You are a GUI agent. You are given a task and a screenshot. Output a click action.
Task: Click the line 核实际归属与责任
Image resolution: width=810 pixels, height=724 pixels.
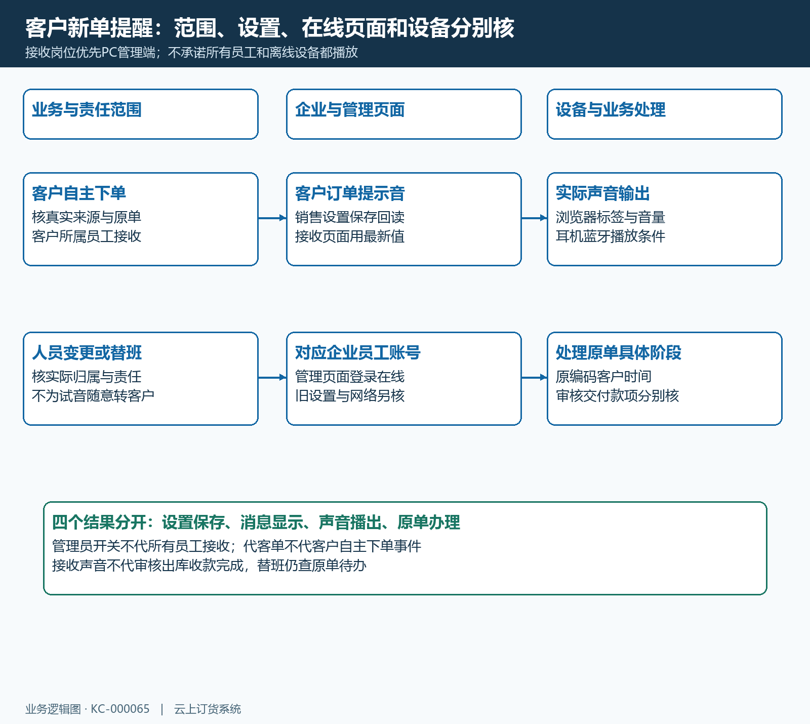coord(87,376)
